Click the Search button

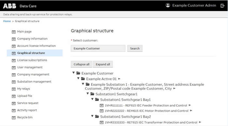[135, 48]
